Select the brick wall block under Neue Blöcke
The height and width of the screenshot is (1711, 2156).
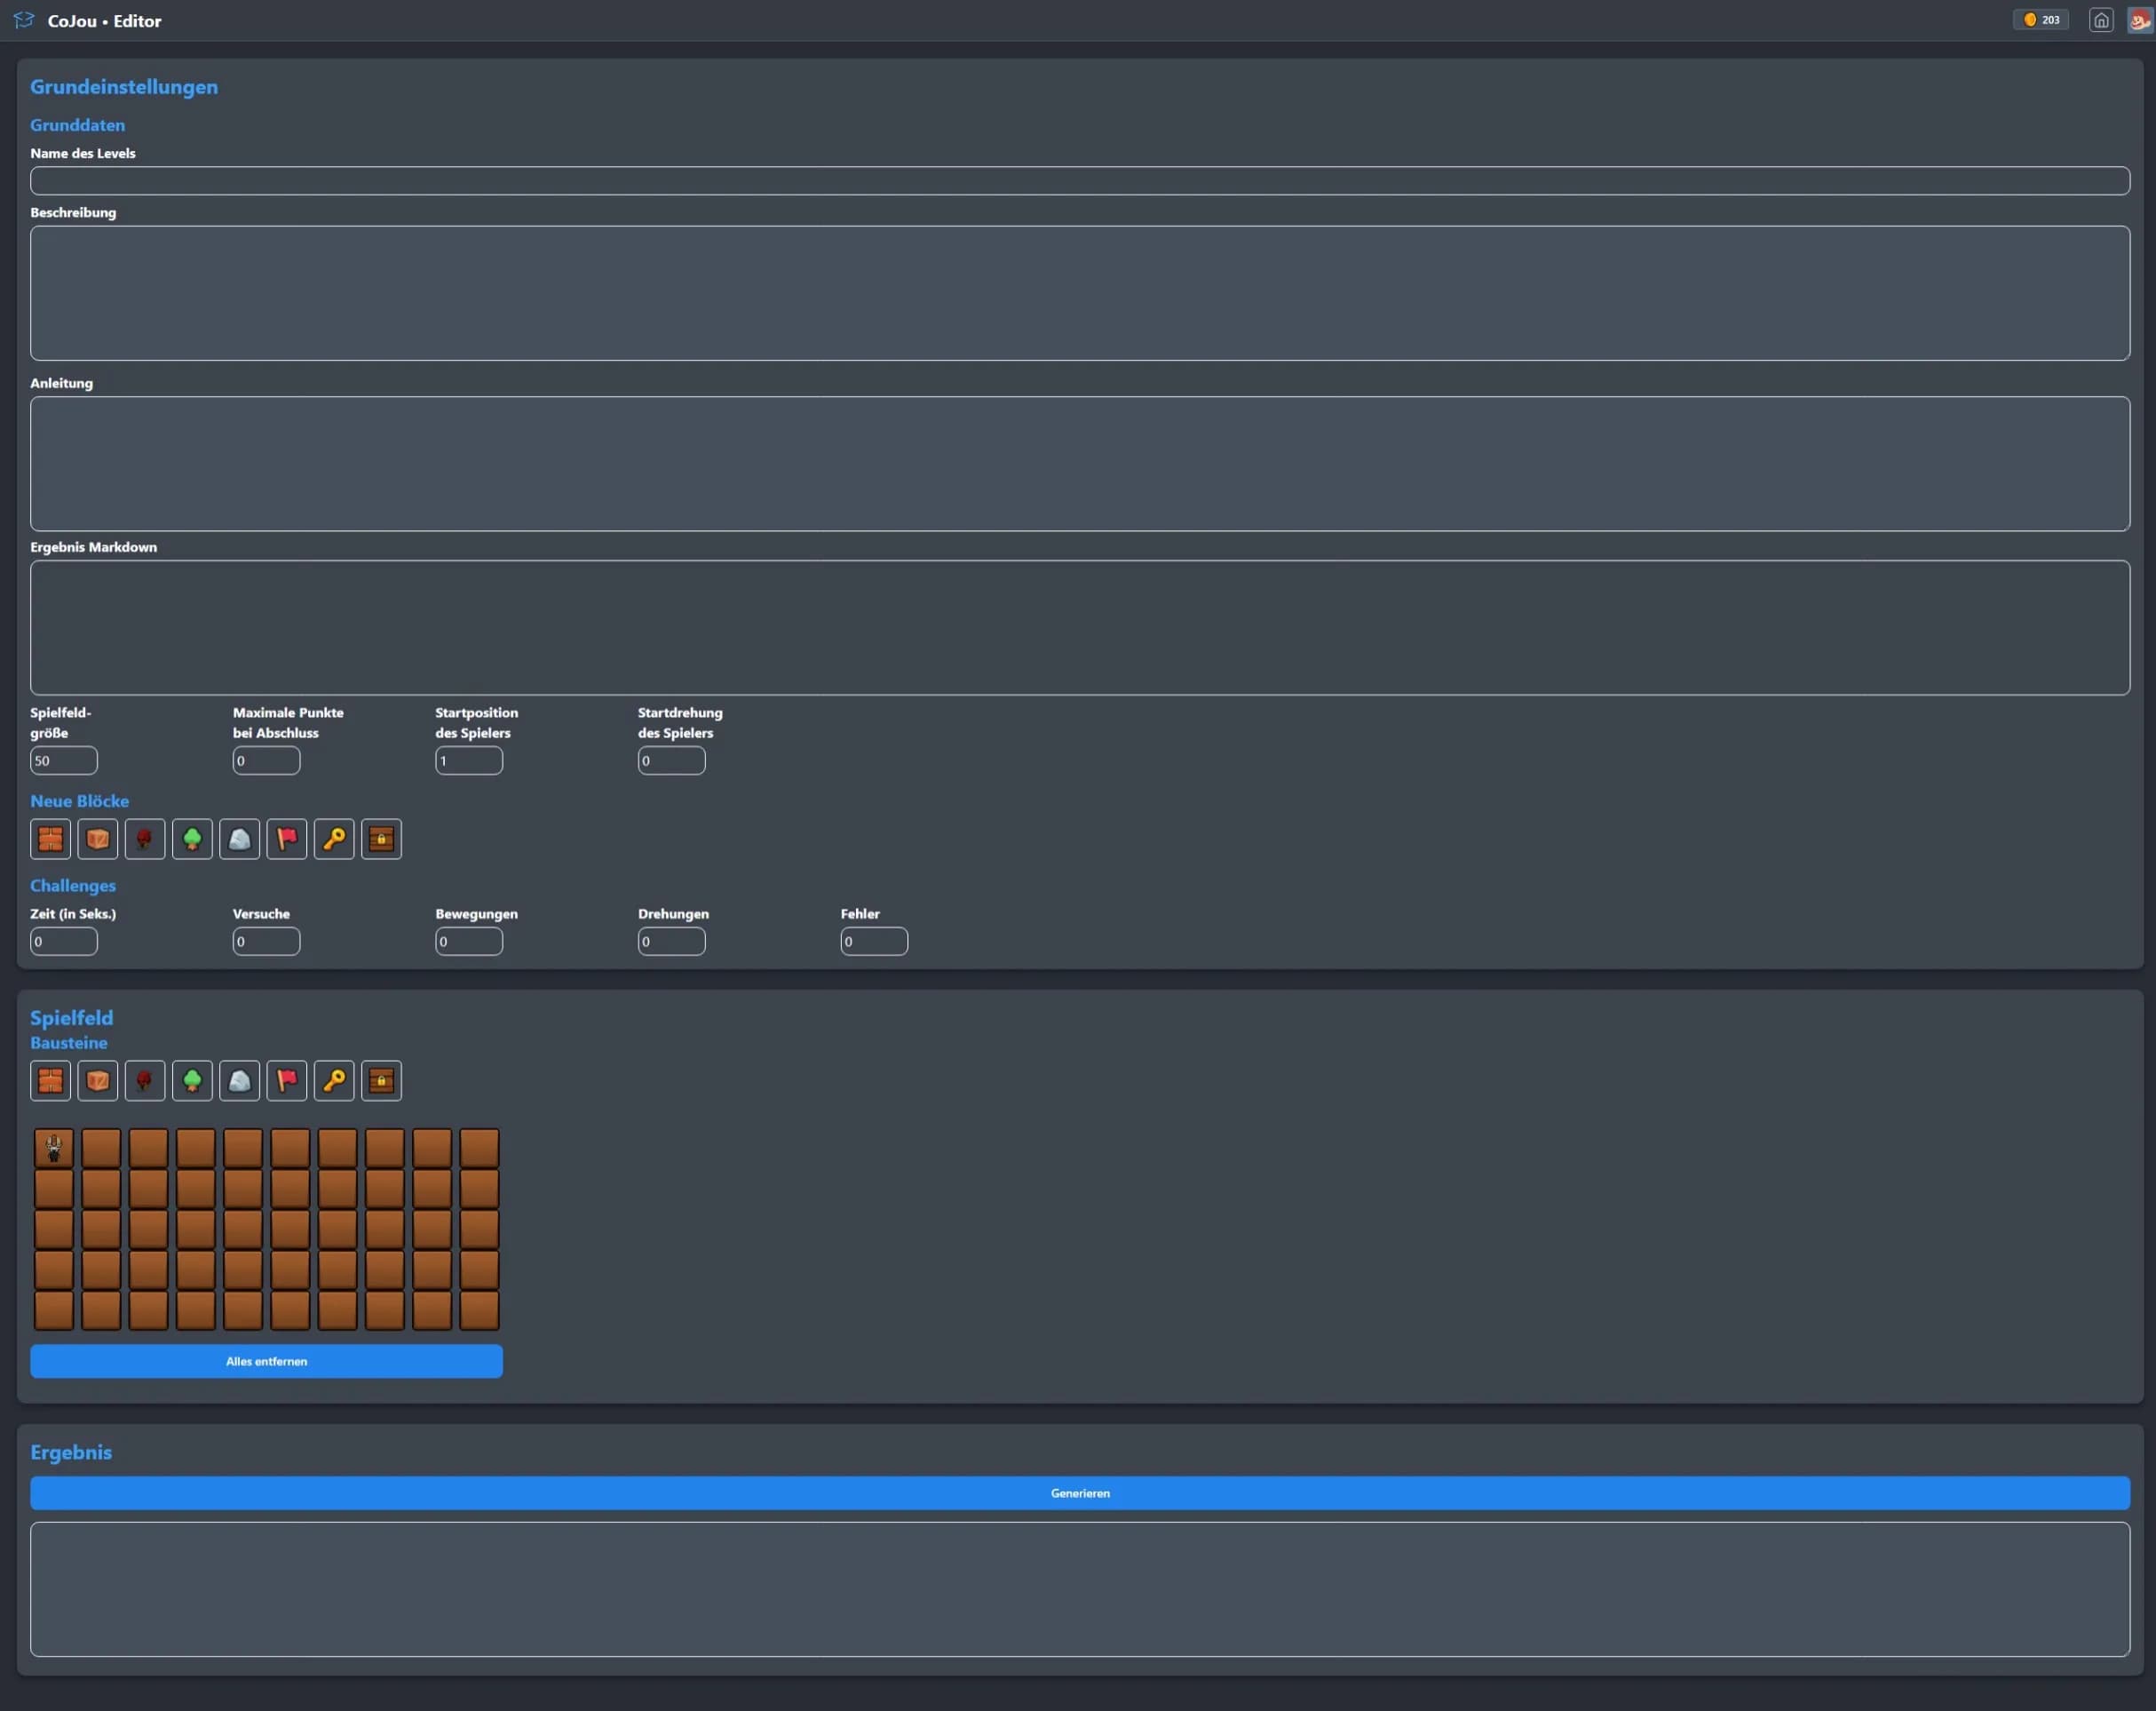50,839
